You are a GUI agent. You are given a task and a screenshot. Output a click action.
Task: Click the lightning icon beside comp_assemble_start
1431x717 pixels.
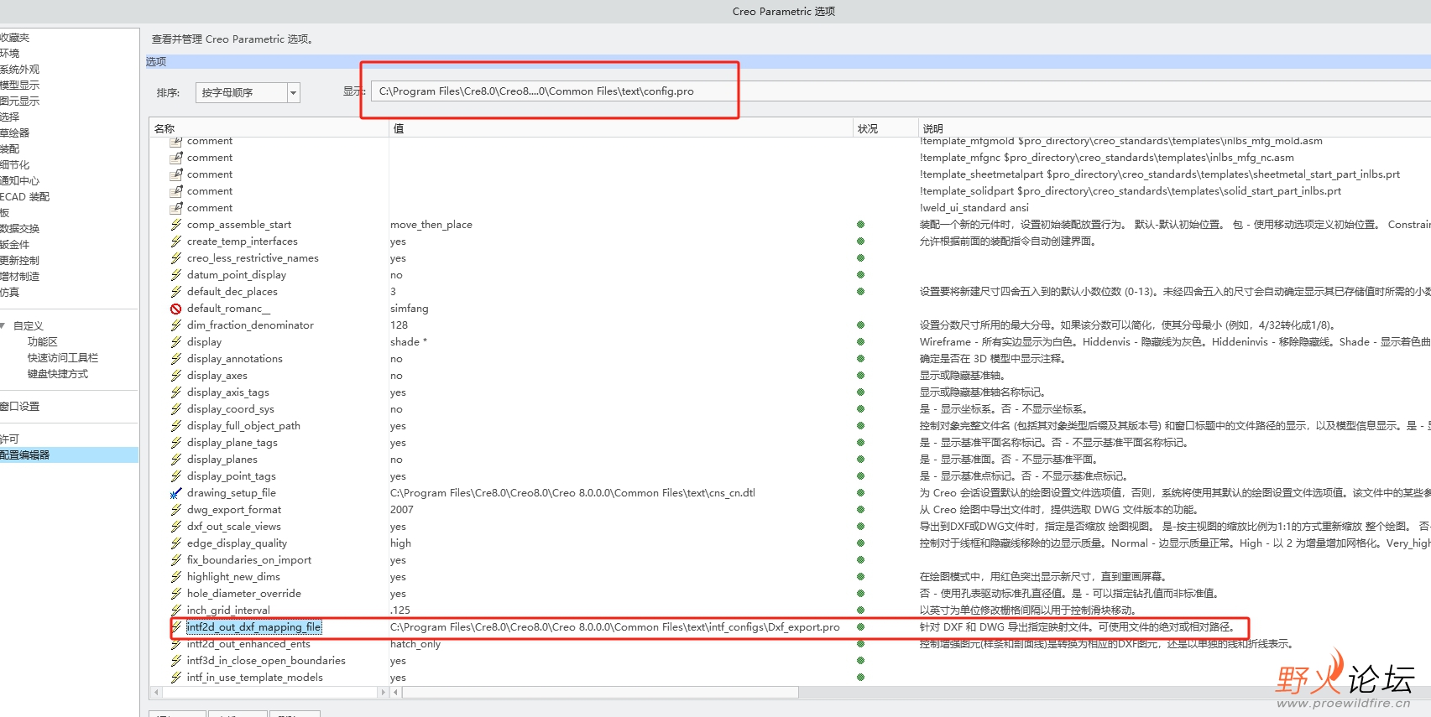click(176, 225)
